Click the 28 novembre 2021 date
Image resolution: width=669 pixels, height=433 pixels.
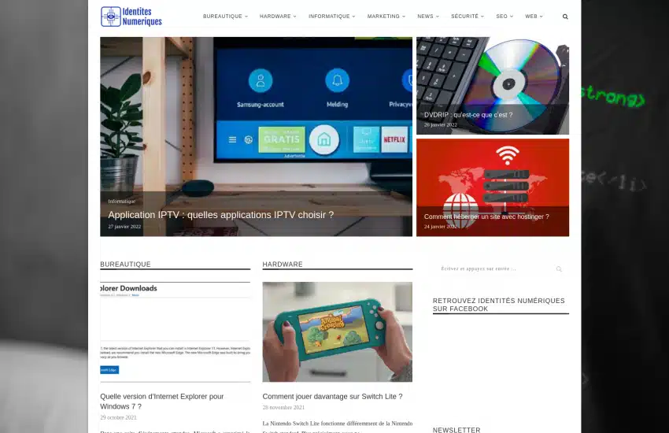tap(283, 407)
